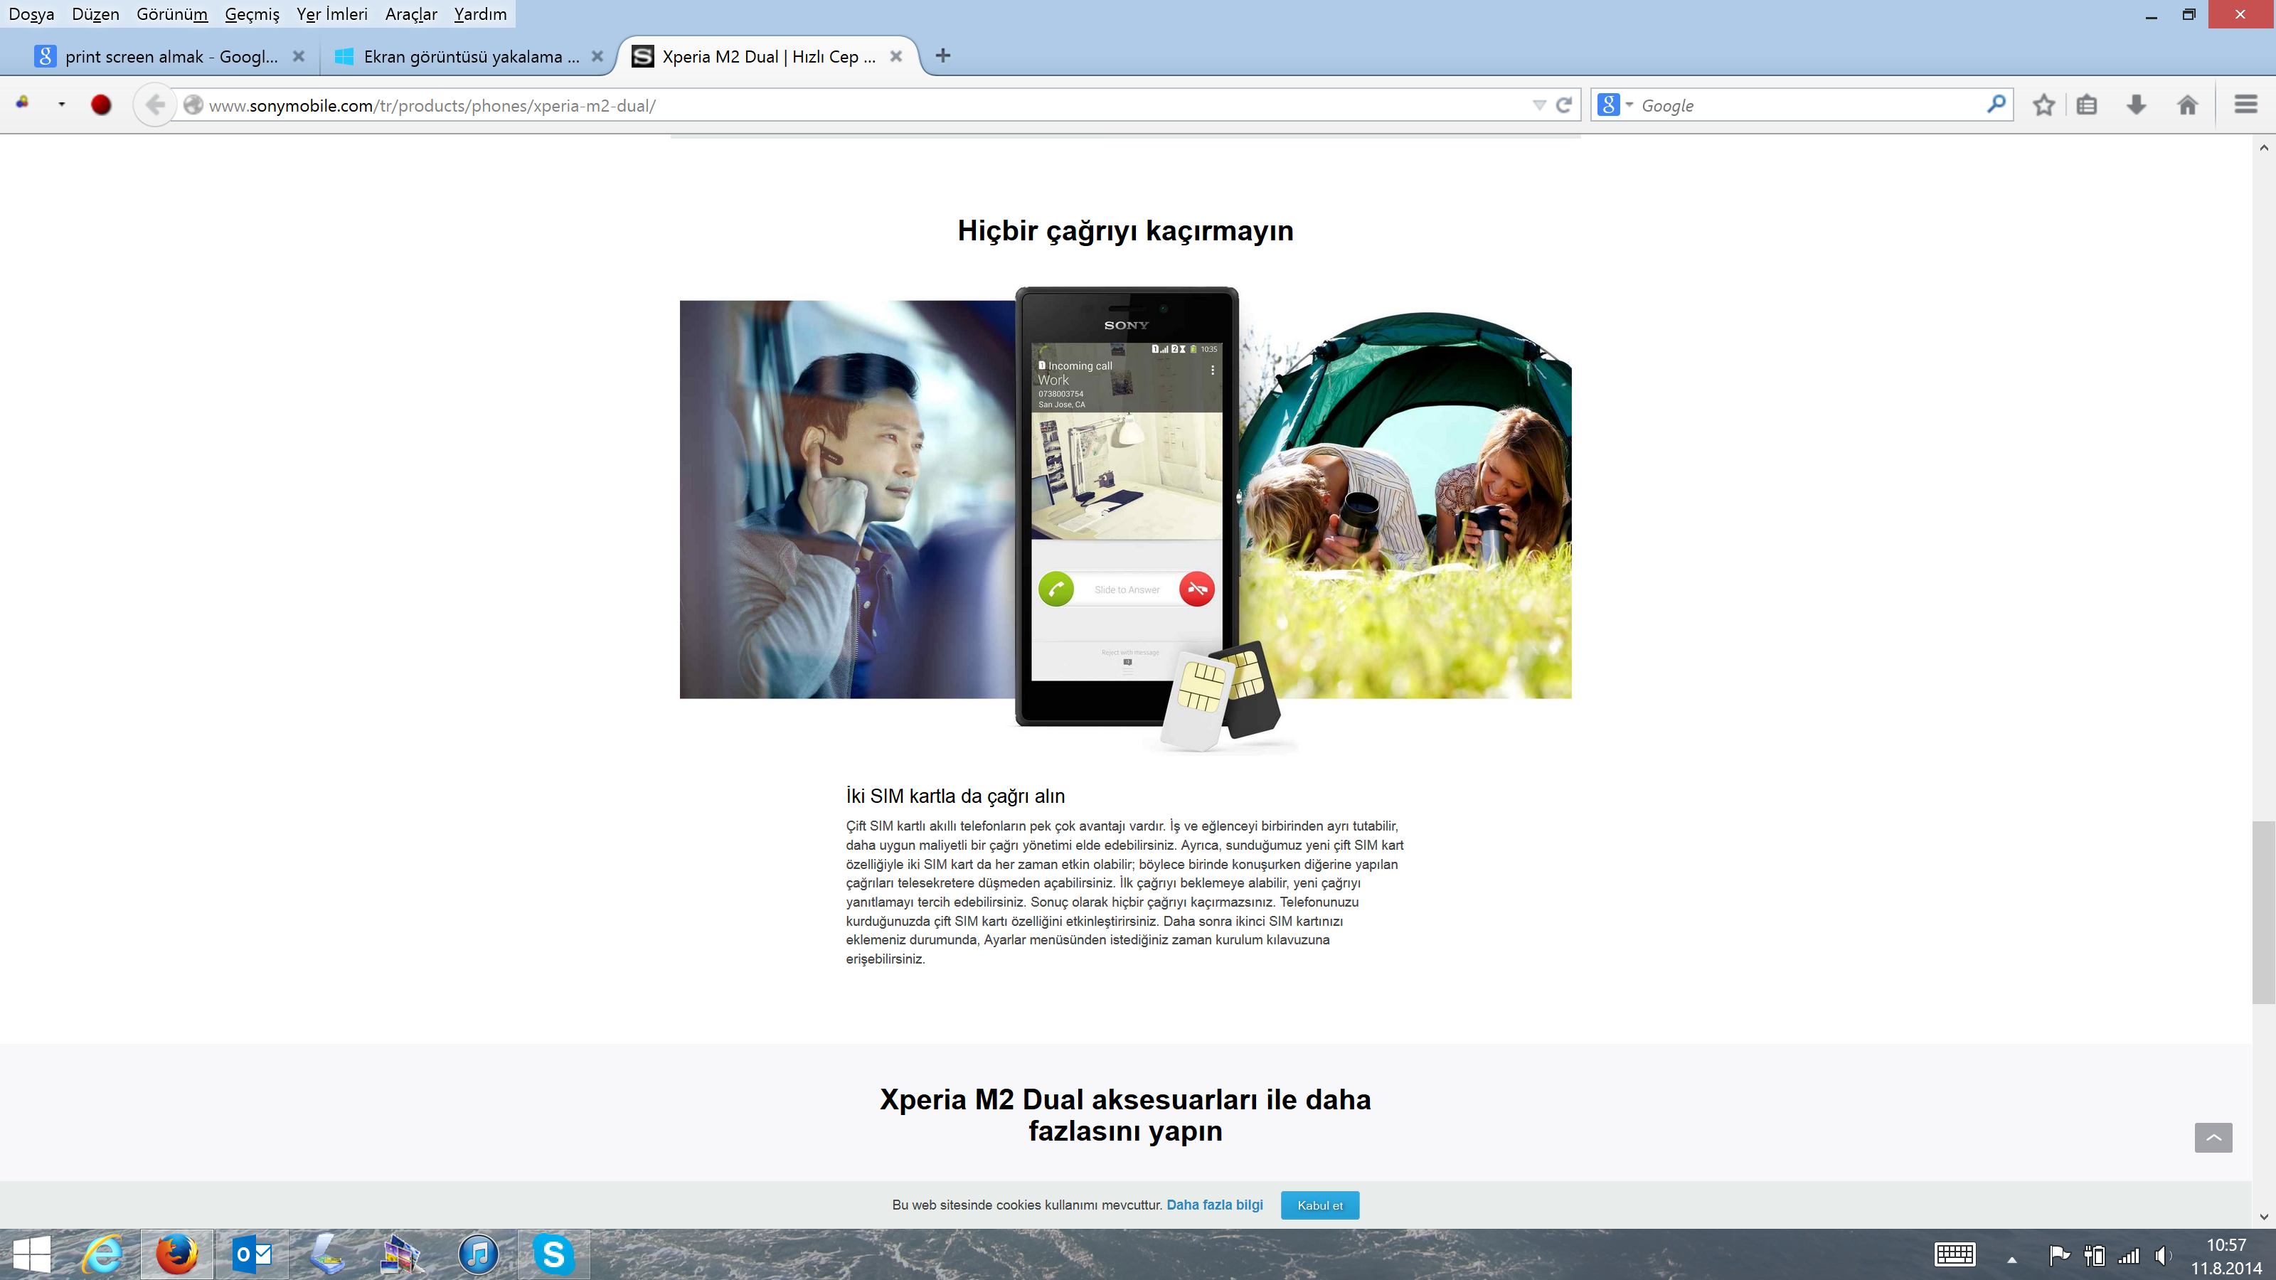The image size is (2276, 1280).
Task: Close the Ekran görüntüsü yakalama tab
Action: 597,57
